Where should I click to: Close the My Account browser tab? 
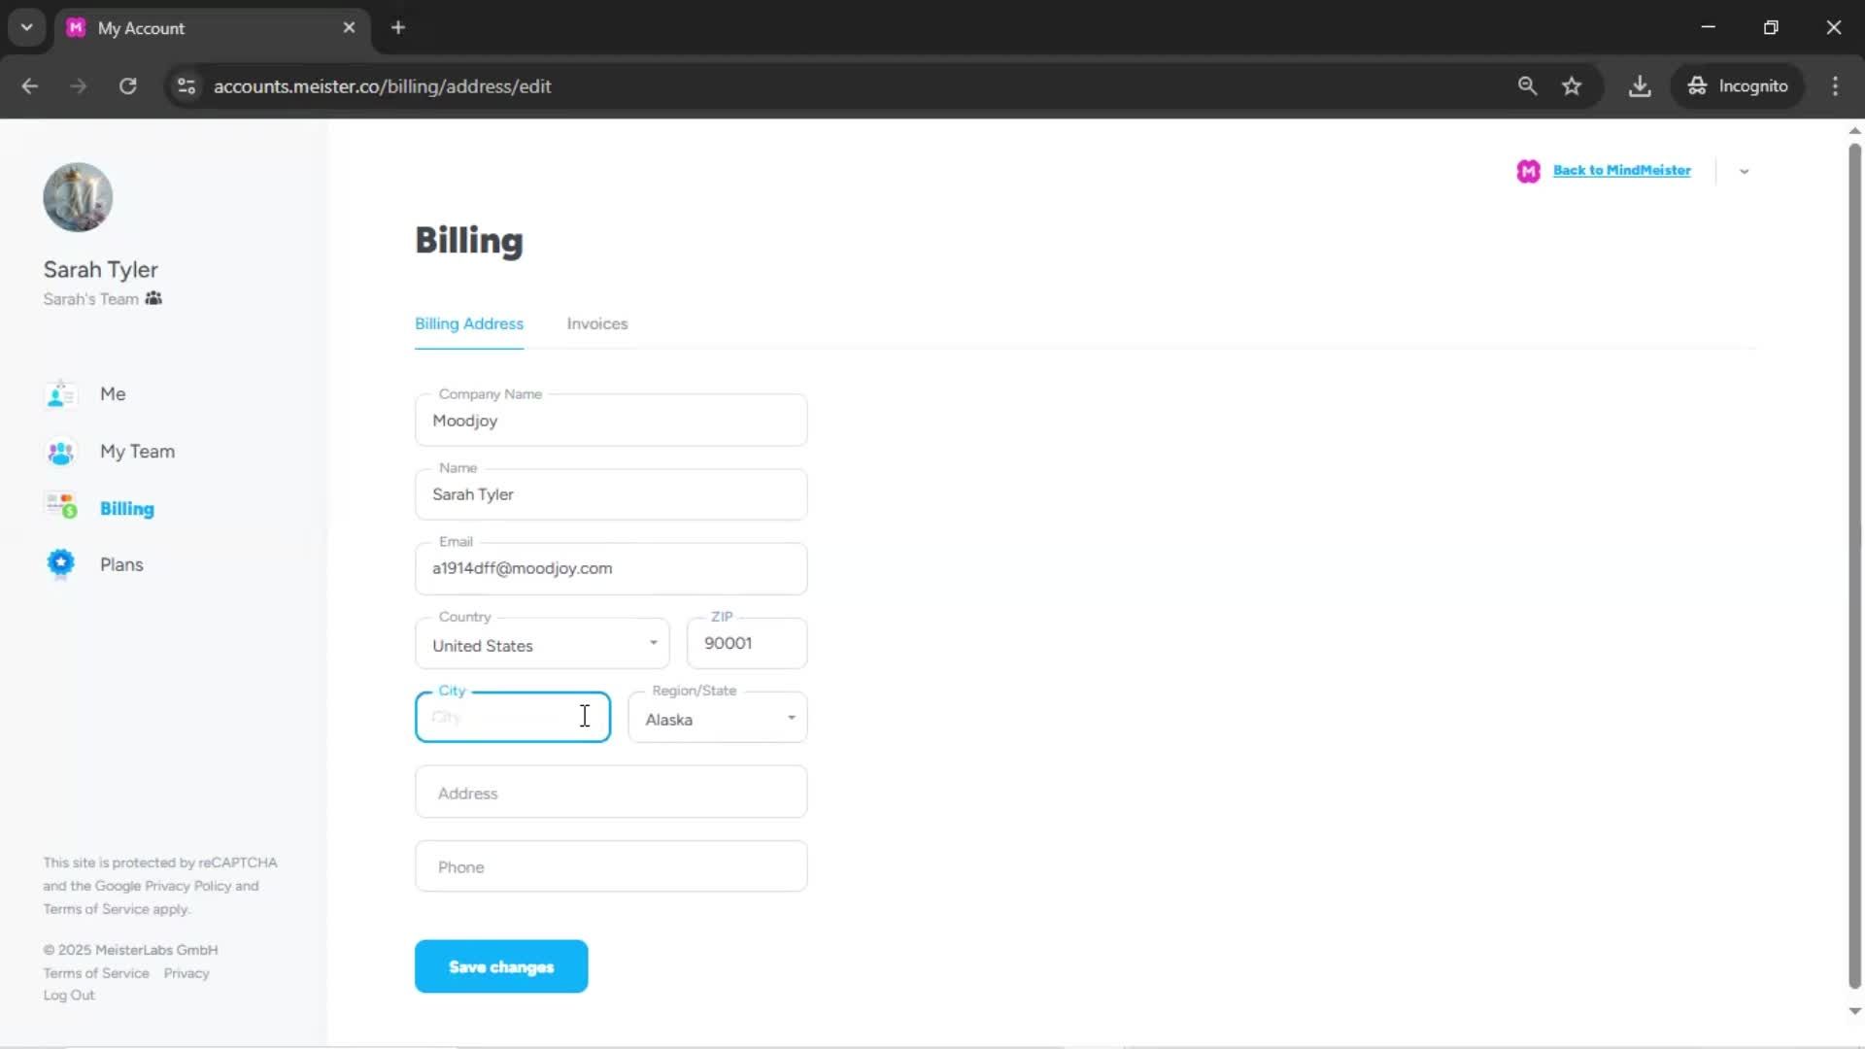[x=349, y=28]
